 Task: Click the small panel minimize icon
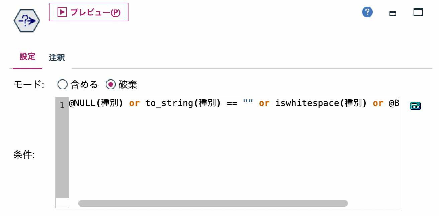[x=392, y=13]
